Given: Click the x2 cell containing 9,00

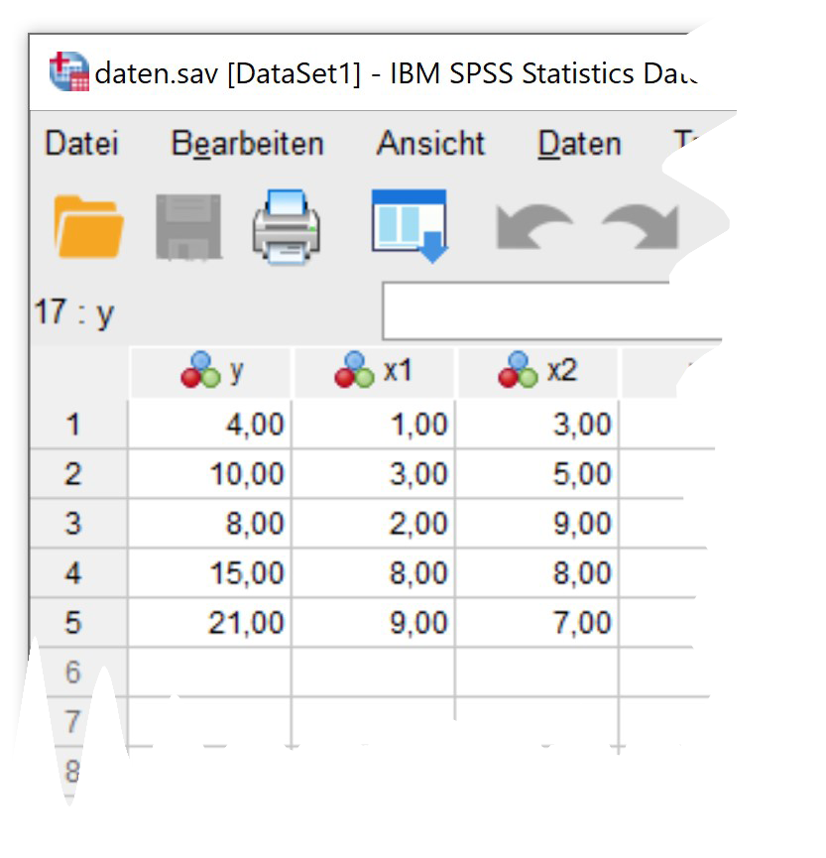Looking at the screenshot, I should 537,524.
